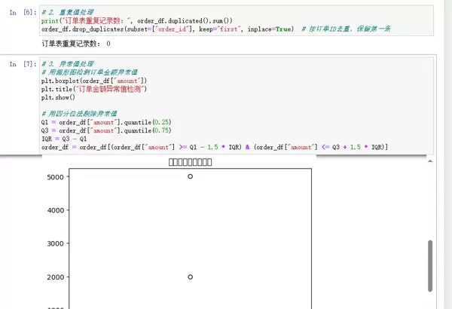Click the print statement line in cell 6

(136, 21)
